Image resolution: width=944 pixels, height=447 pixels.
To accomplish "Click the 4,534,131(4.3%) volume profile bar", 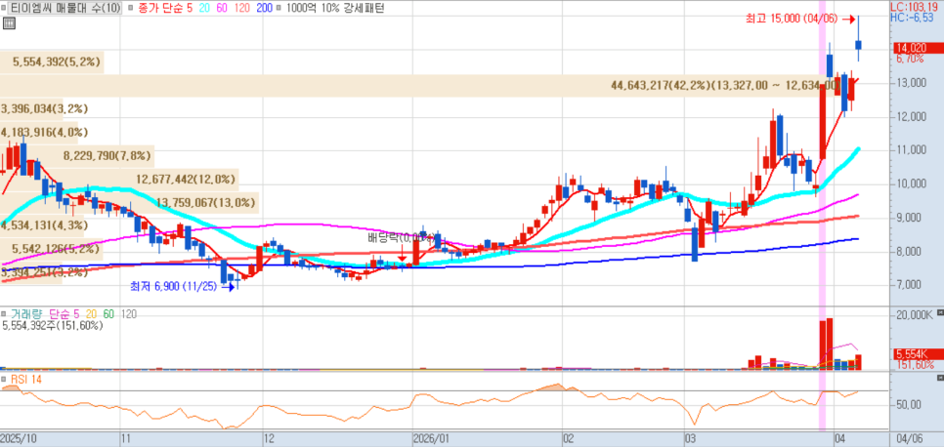I will (44, 226).
